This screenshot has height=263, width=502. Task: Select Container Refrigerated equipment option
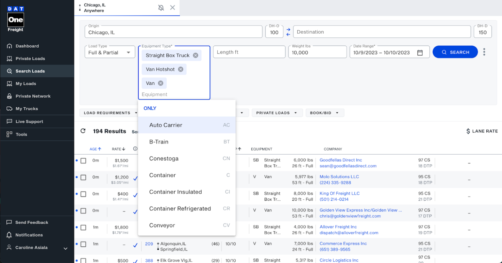[180, 209]
